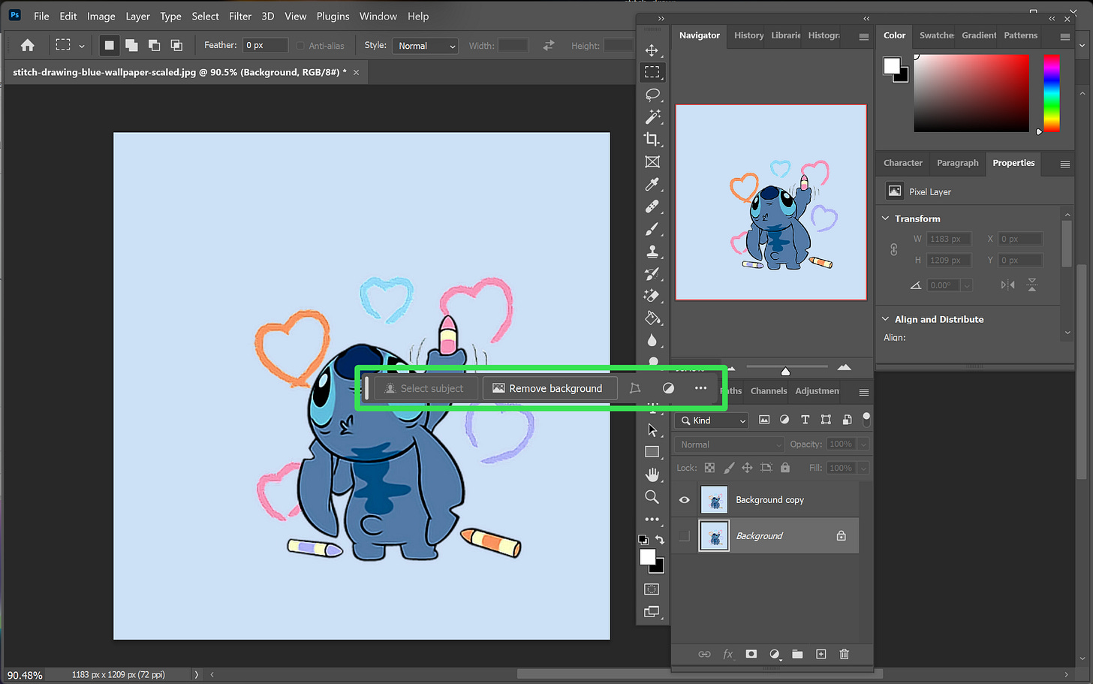Select the Zoom magnifier tool
Viewport: 1093px width, 684px height.
[x=652, y=497]
